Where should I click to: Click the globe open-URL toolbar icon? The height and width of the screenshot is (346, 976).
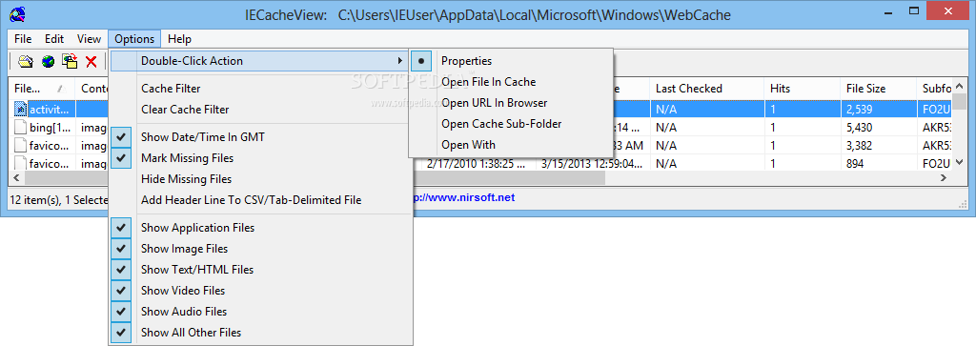[48, 61]
